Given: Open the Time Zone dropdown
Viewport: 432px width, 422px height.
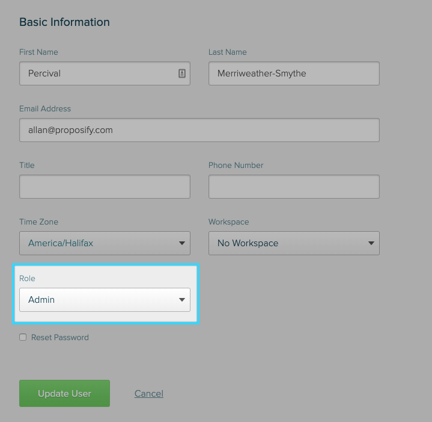Looking at the screenshot, I should point(105,243).
